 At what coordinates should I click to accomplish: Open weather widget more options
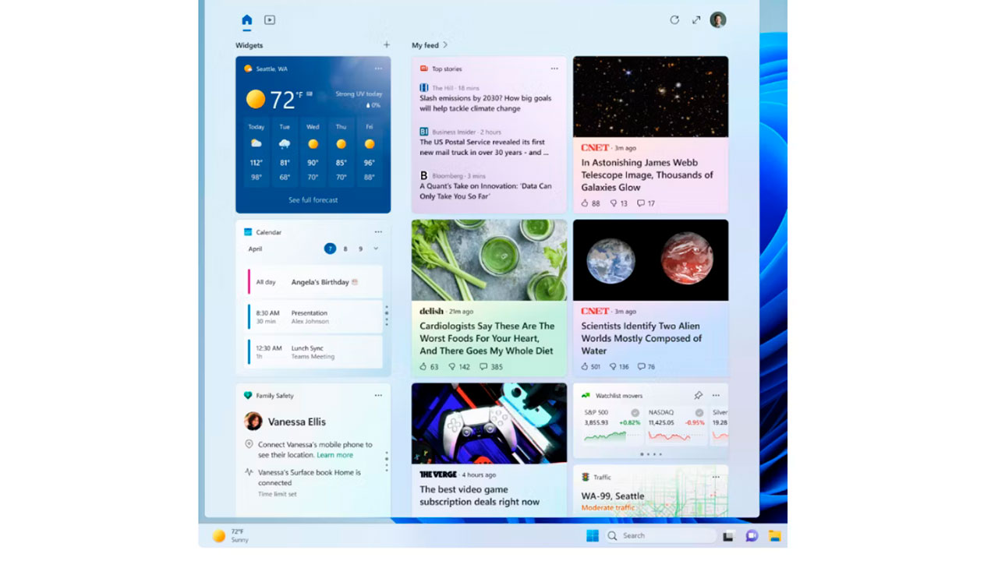378,69
